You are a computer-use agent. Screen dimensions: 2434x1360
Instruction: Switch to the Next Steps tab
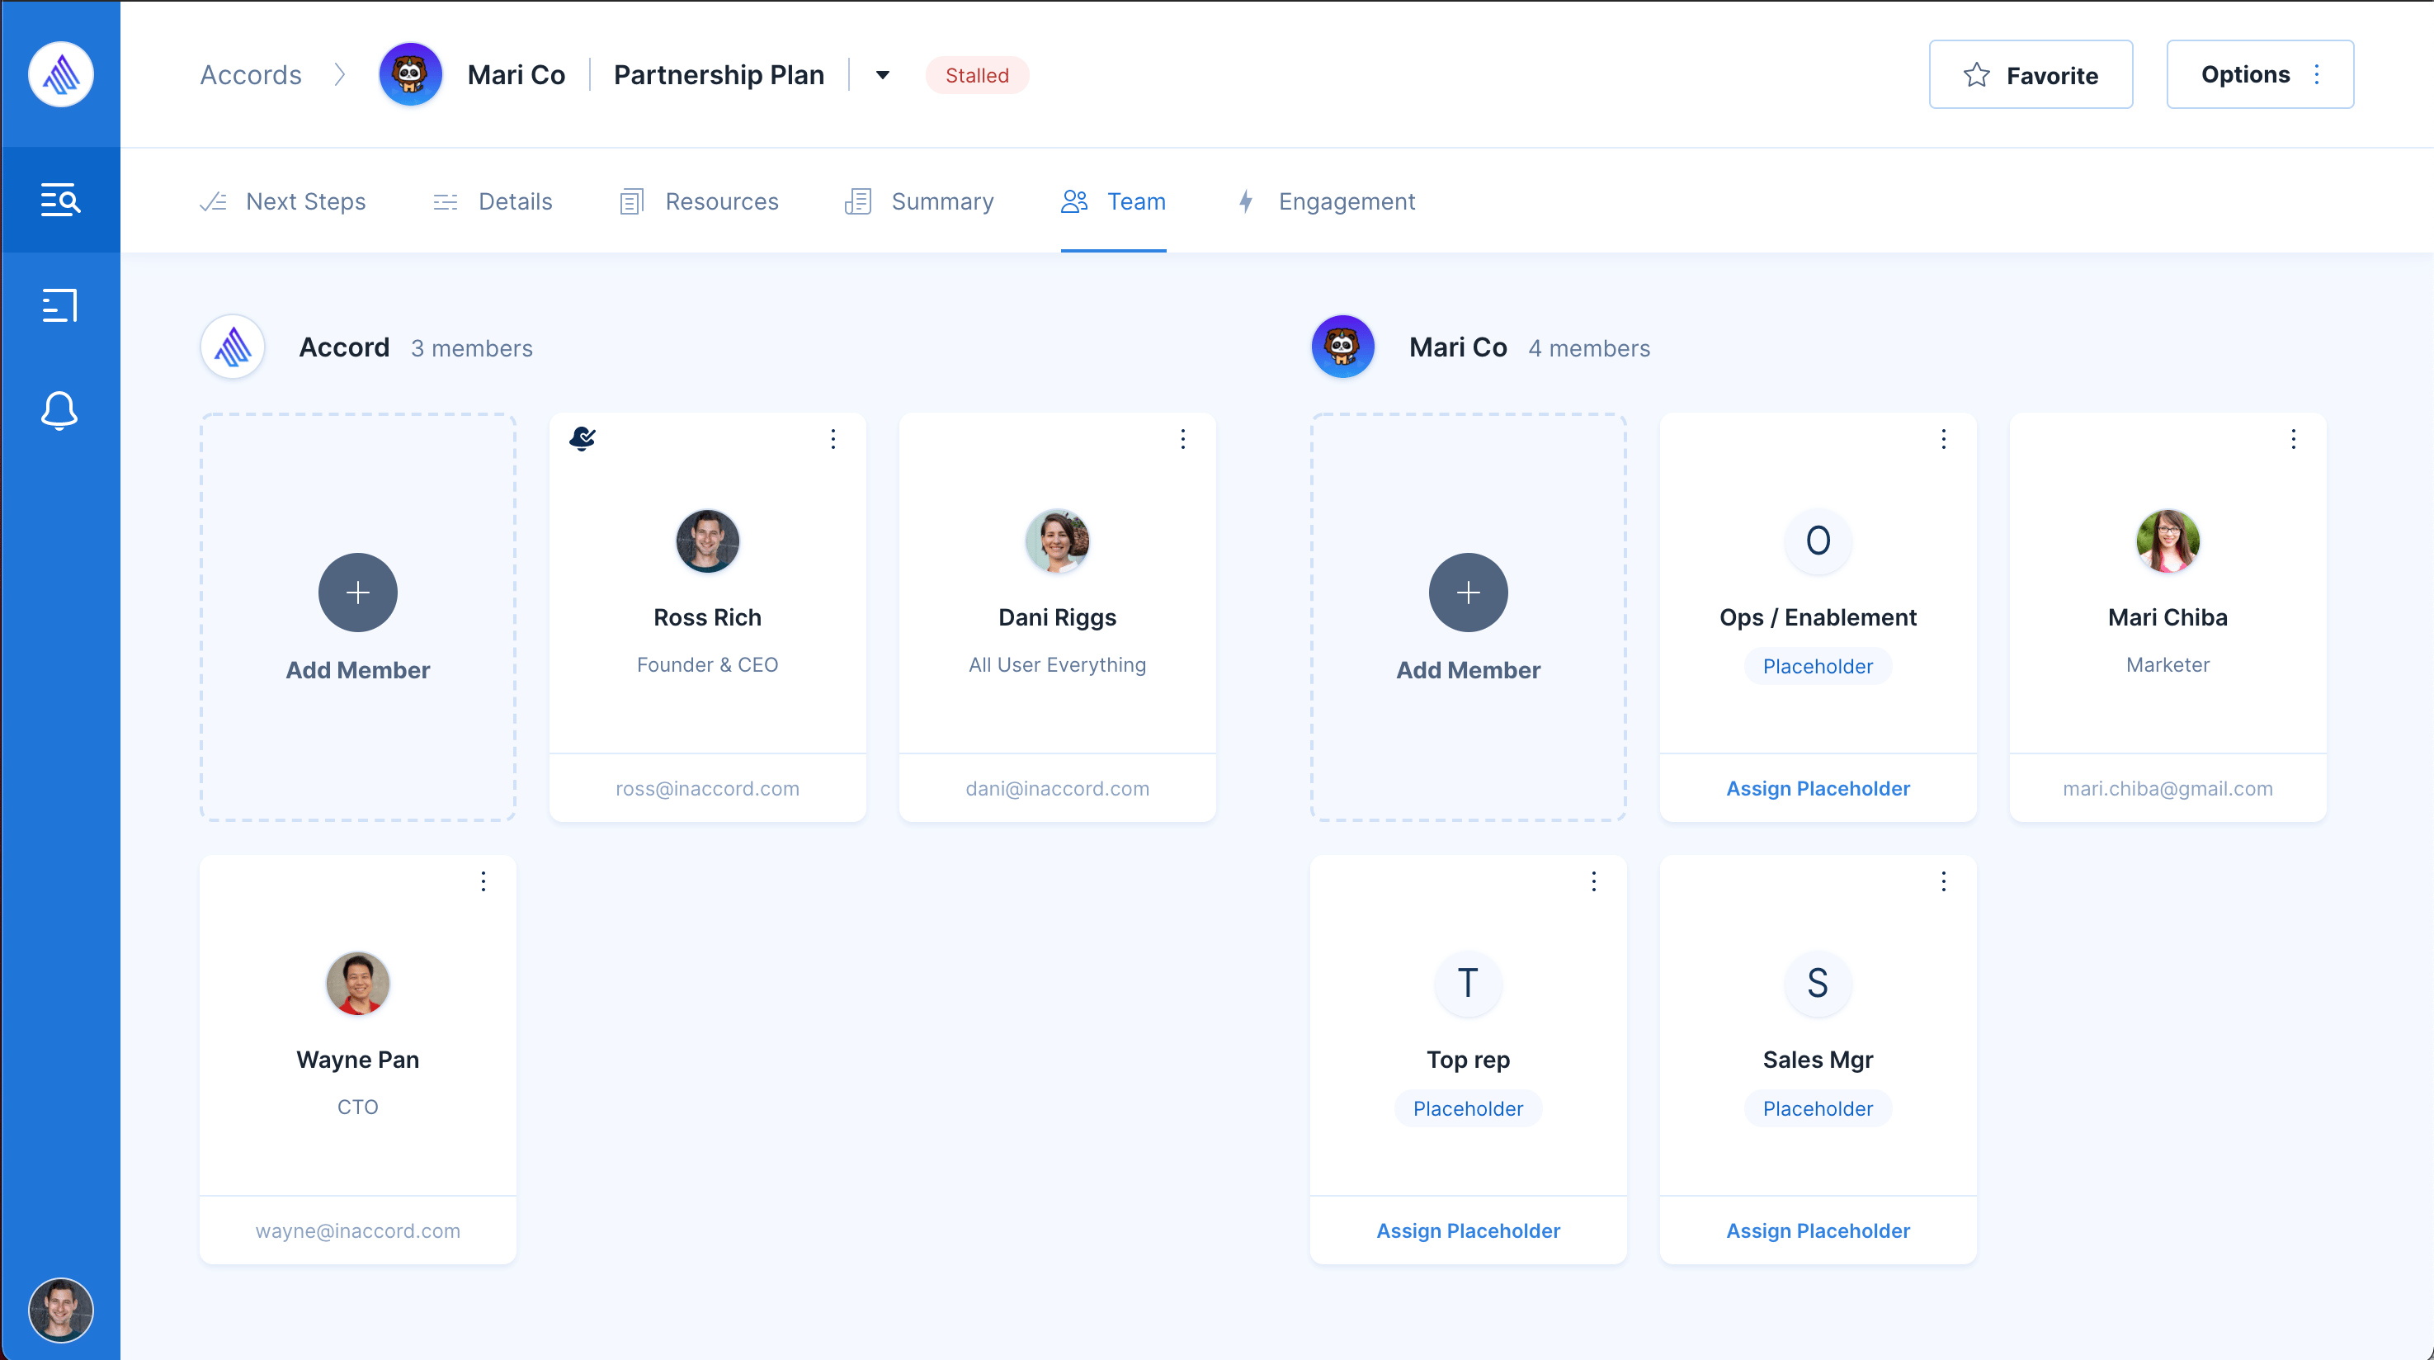[x=284, y=201]
